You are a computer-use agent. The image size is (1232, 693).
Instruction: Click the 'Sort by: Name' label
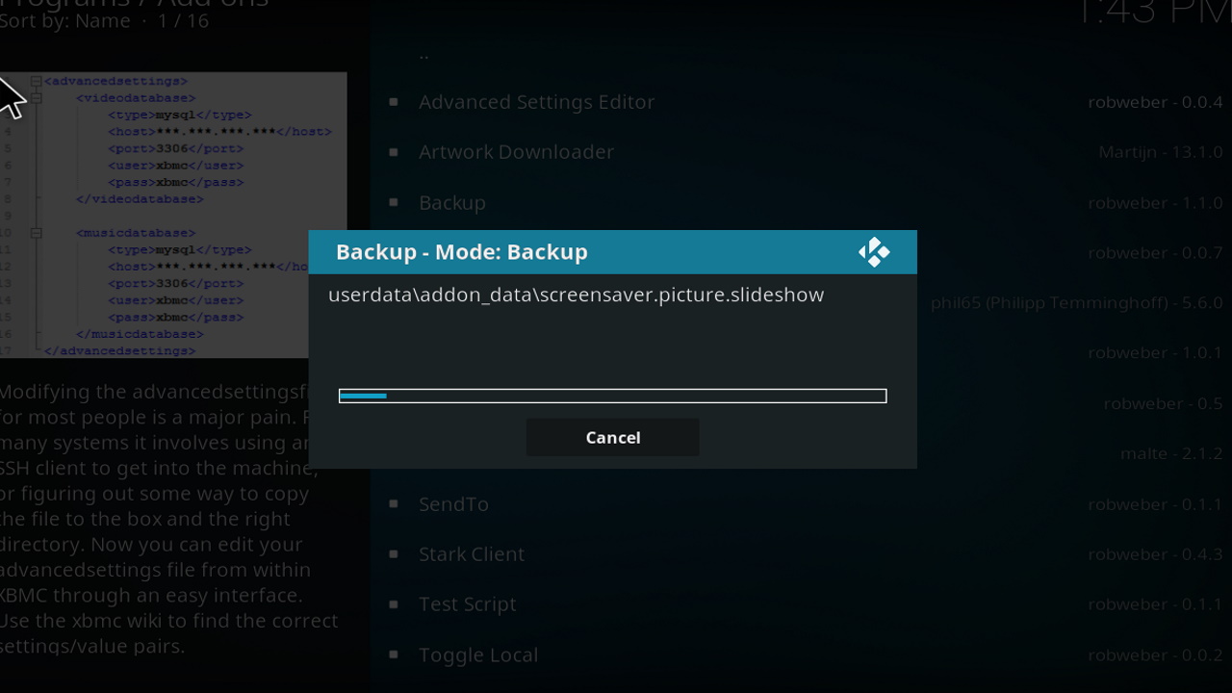click(65, 21)
